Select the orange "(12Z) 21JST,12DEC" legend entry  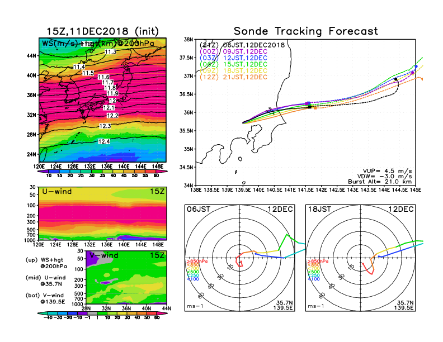(233, 77)
